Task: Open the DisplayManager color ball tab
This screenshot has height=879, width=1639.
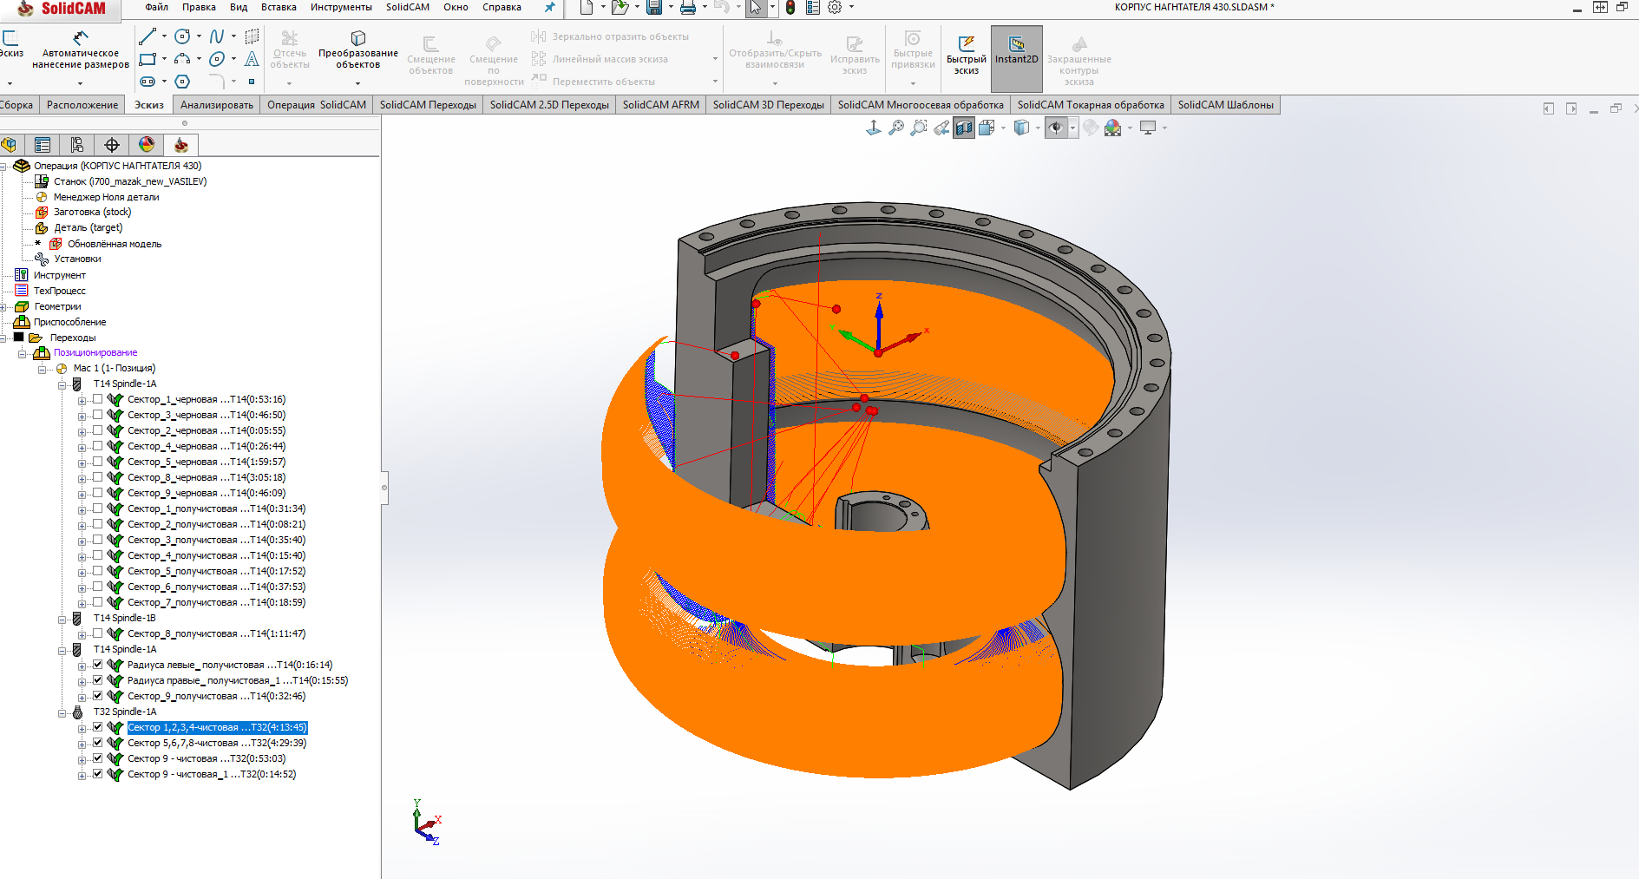Action: pyautogui.click(x=147, y=145)
